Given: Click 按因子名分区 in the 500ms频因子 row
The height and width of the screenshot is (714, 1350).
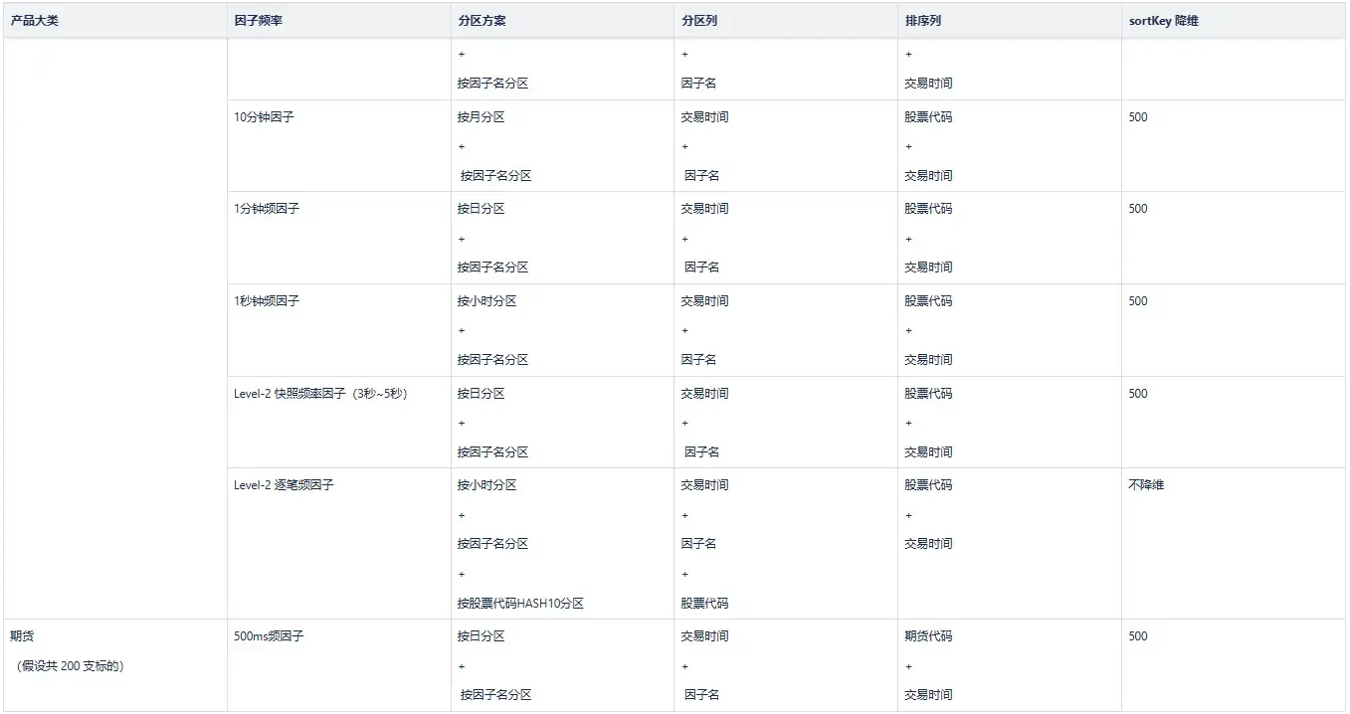Looking at the screenshot, I should point(495,695).
